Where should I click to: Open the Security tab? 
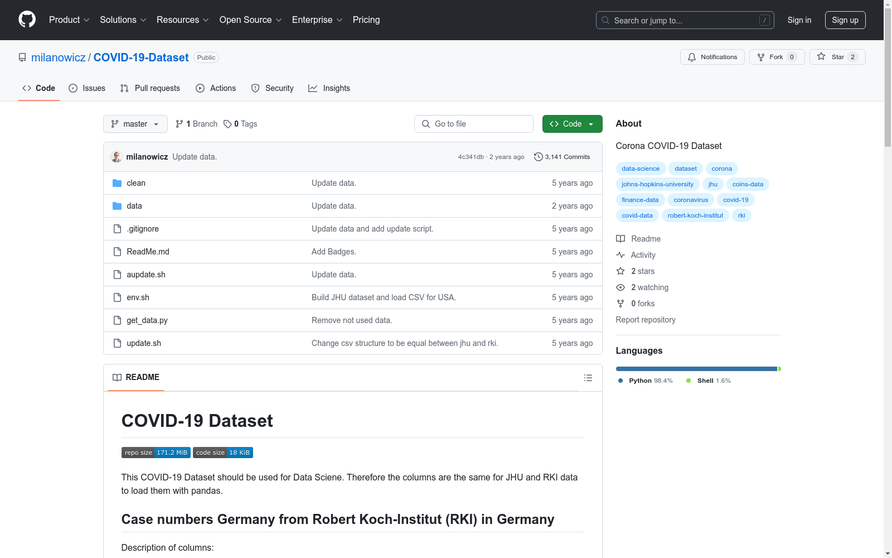pos(272,88)
